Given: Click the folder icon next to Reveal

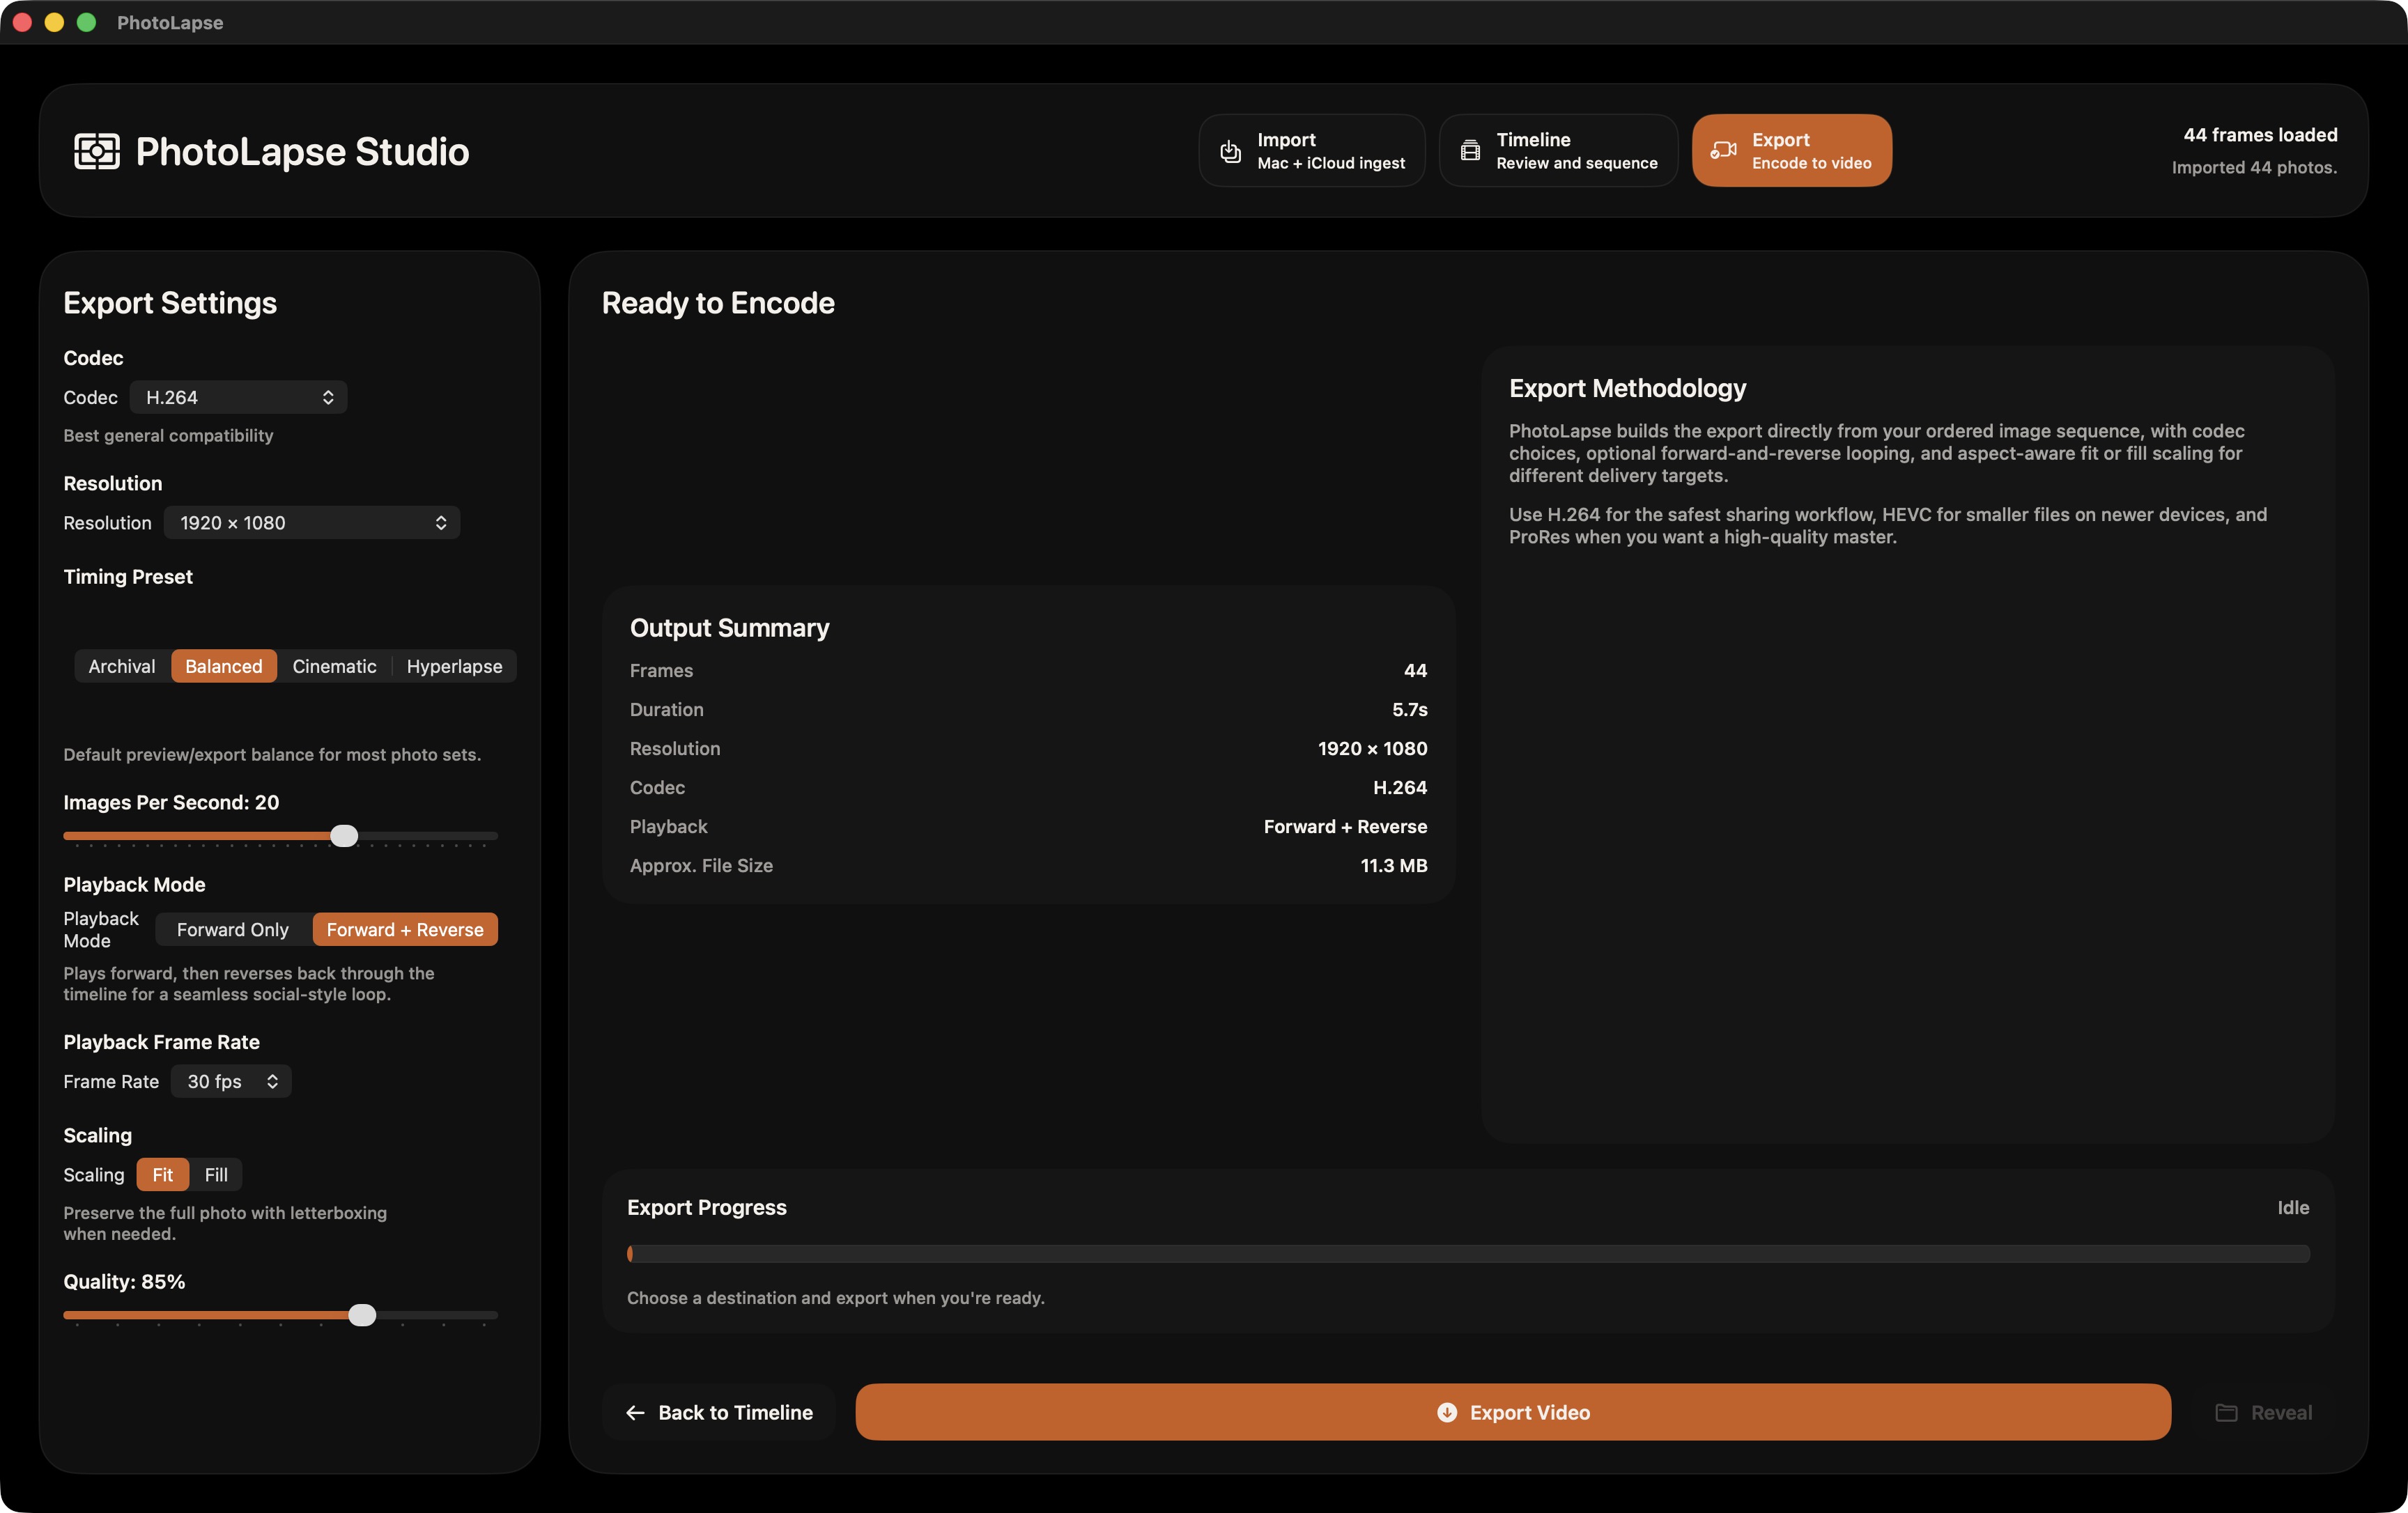Looking at the screenshot, I should click(2226, 1412).
